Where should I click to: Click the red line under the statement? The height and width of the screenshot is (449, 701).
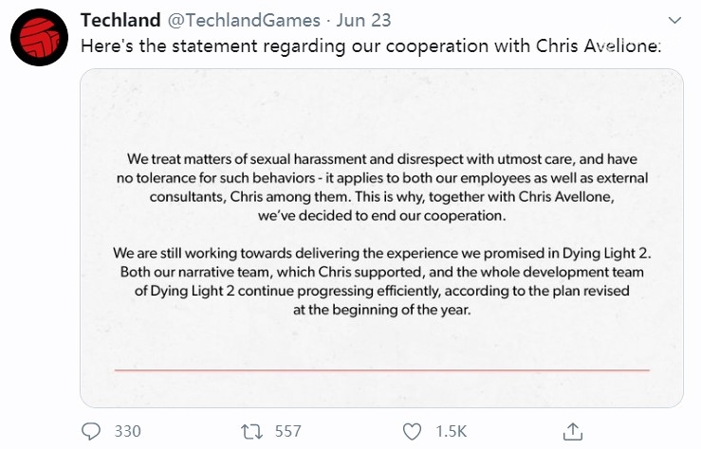(381, 368)
